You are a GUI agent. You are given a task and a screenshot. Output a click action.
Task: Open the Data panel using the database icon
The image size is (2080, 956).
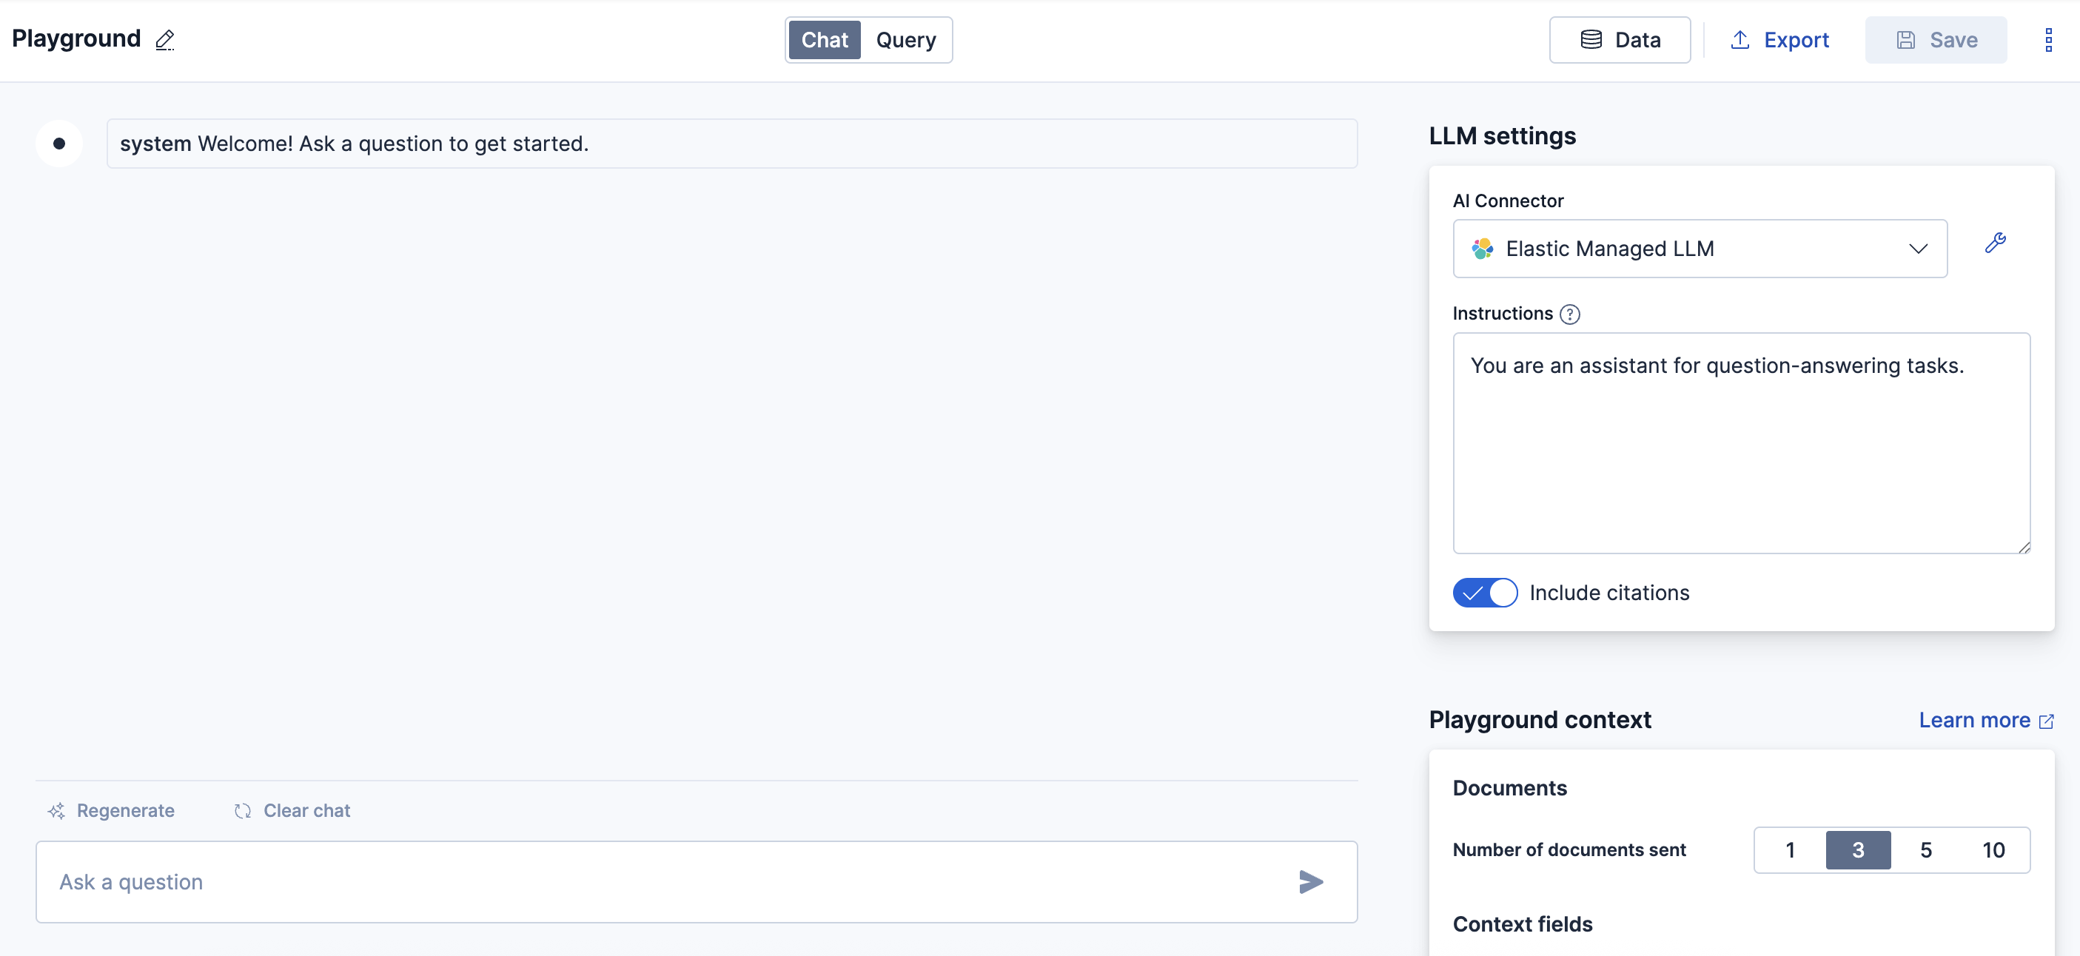[1591, 39]
